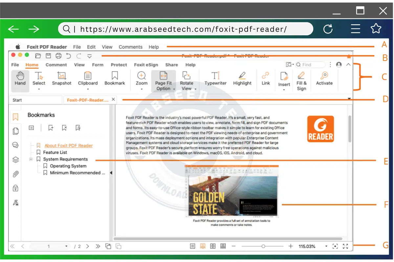
Task: Switch to continuous page scrolling layout
Action: [203, 246]
